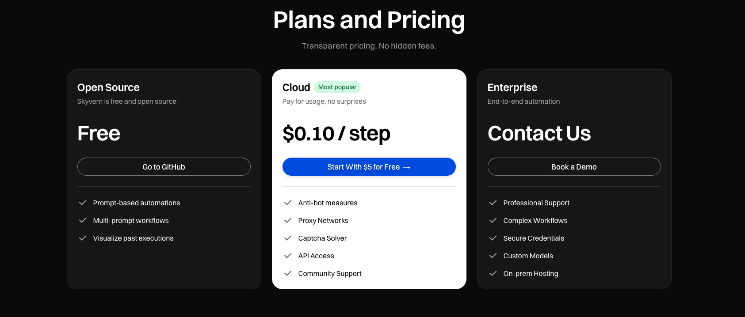Screen dimensions: 745x317
Task: Click checkmark beside Secure Credentials
Action: [493, 238]
